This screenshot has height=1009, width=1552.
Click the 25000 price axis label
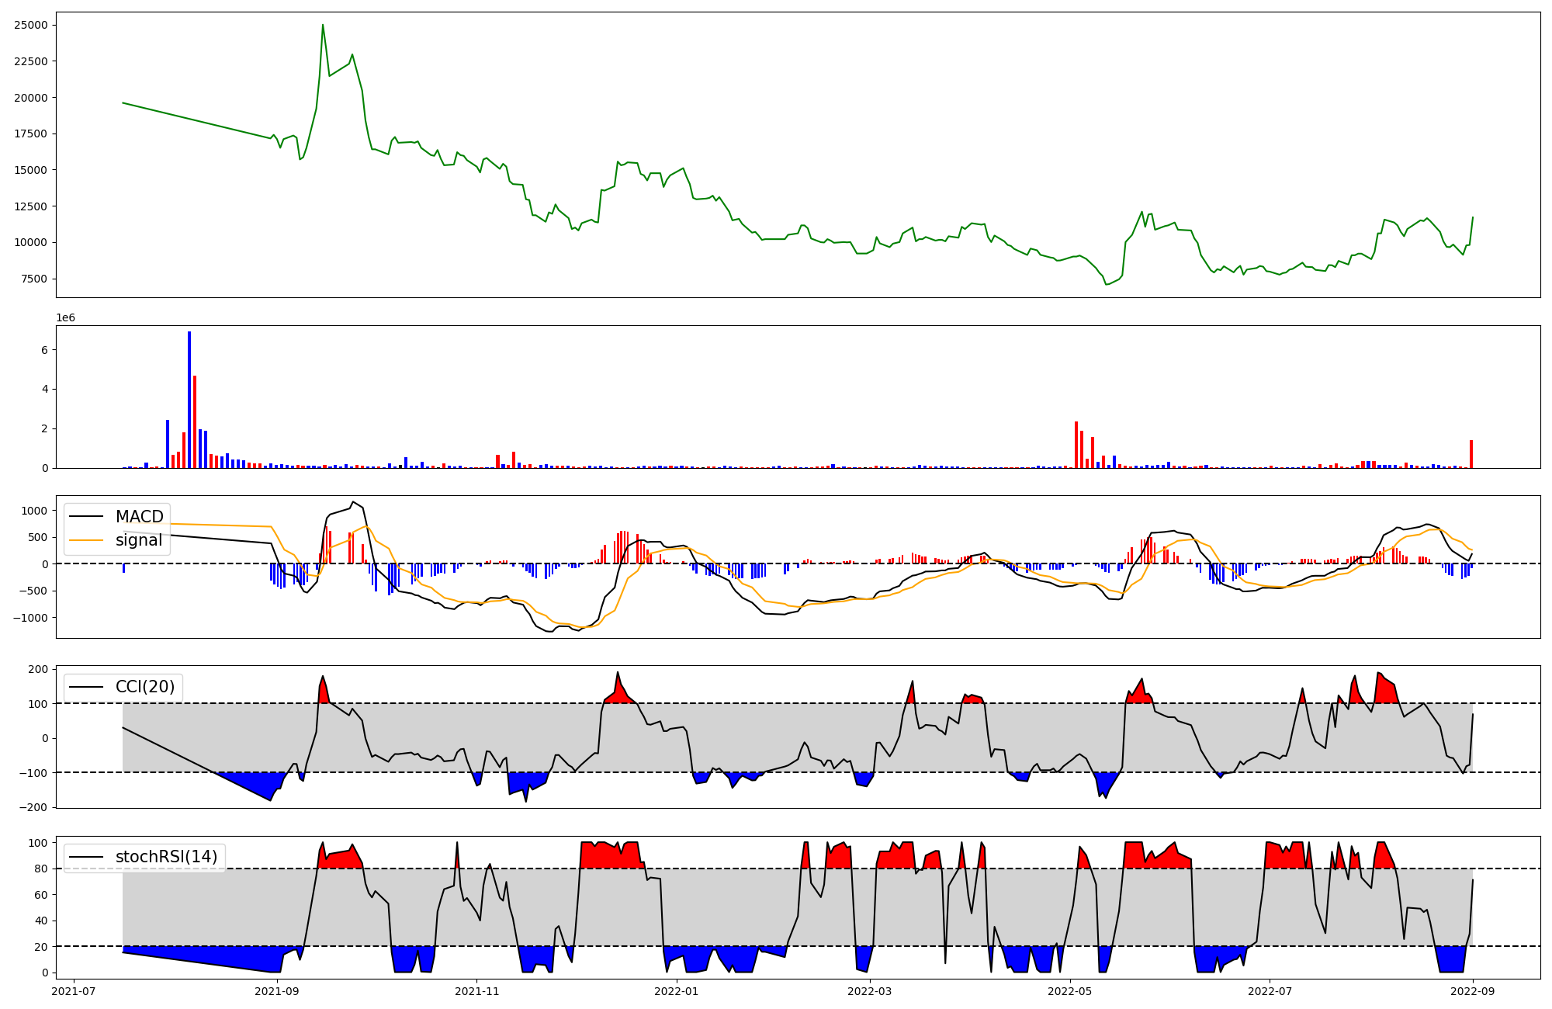click(31, 25)
